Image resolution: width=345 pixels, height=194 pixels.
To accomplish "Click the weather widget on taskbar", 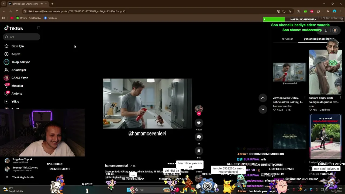I will 13,190.
